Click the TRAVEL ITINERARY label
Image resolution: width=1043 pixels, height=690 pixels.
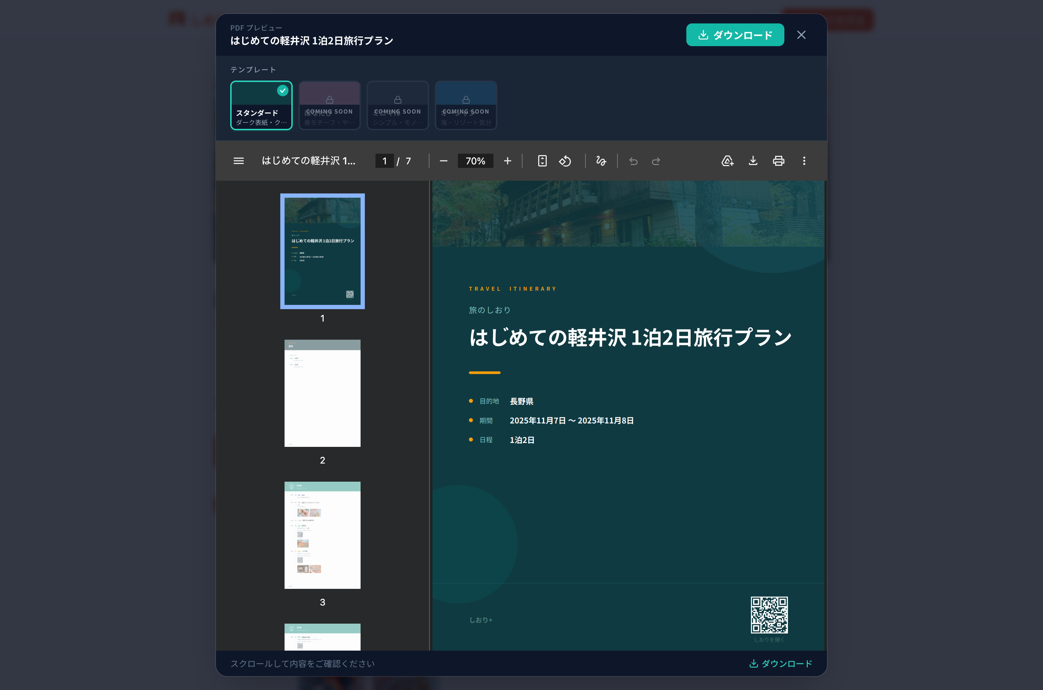point(513,289)
